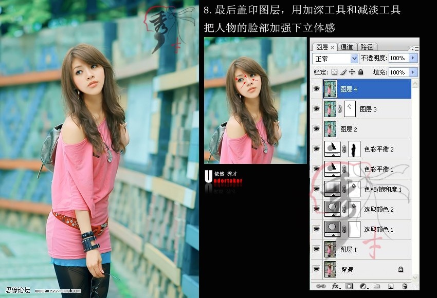The width and height of the screenshot is (437, 298).
Task: Click mask link chain on 色彩平衡 1
Action: coord(344,169)
